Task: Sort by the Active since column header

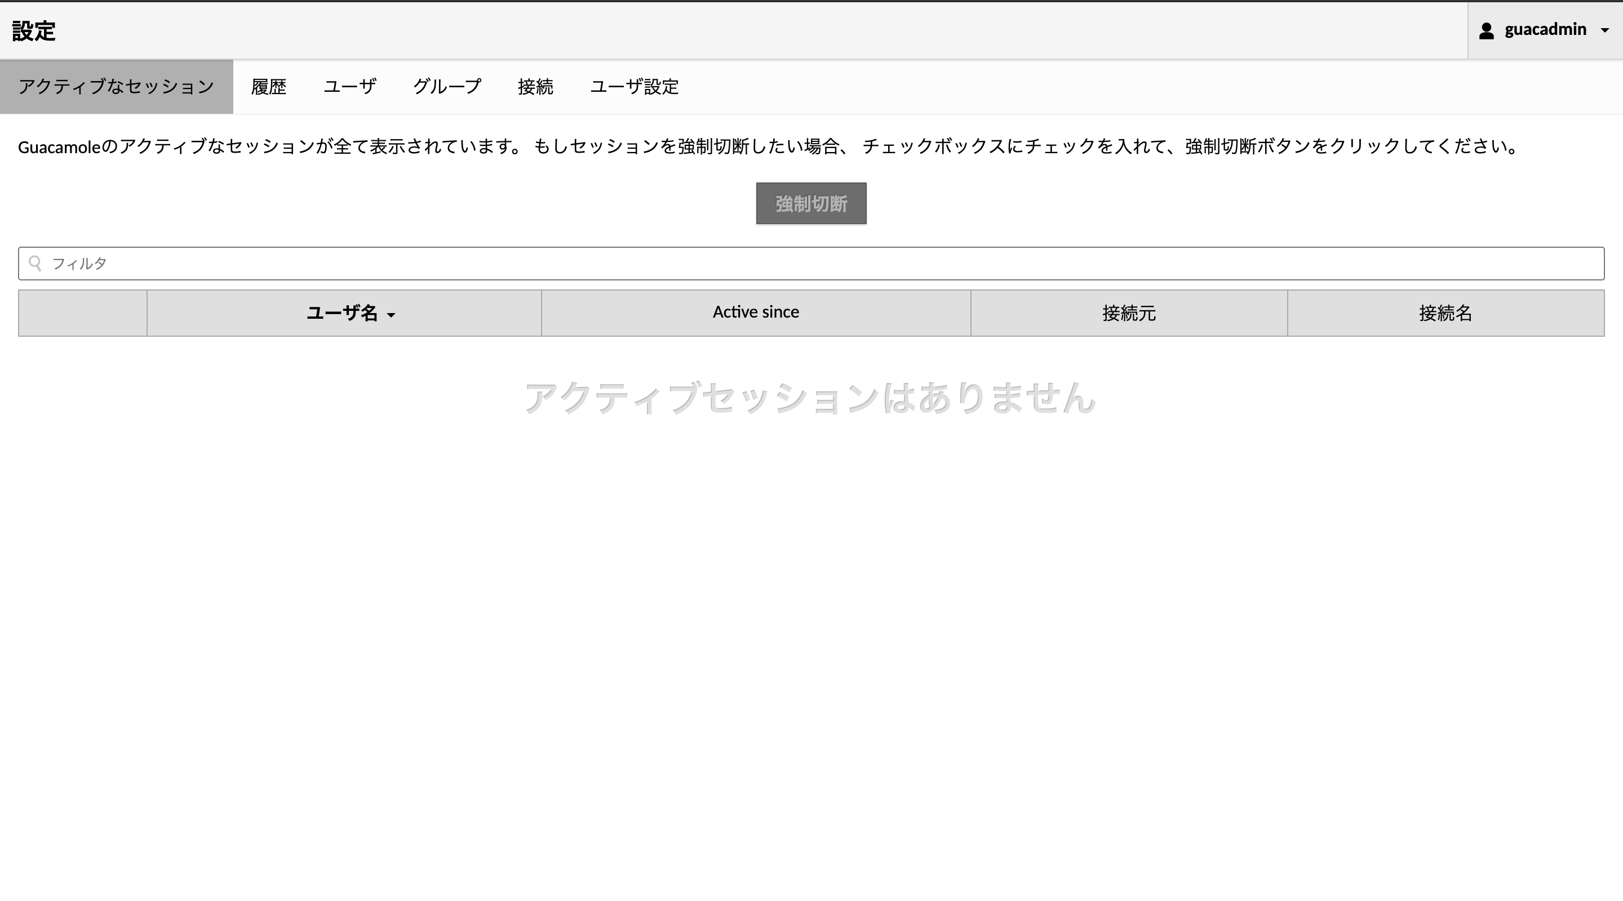Action: (756, 313)
